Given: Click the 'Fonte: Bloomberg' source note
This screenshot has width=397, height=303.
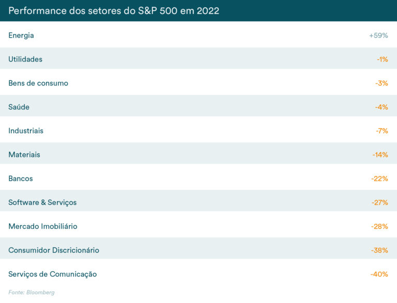Looking at the screenshot, I should click(31, 292).
